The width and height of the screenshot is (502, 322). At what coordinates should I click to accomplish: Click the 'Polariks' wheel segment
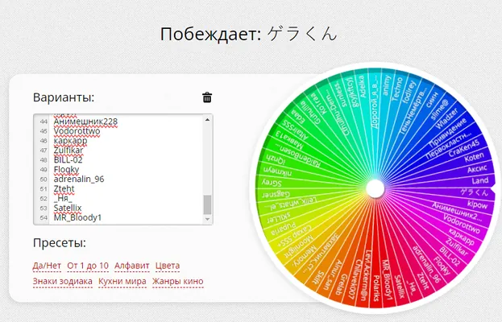(x=377, y=287)
